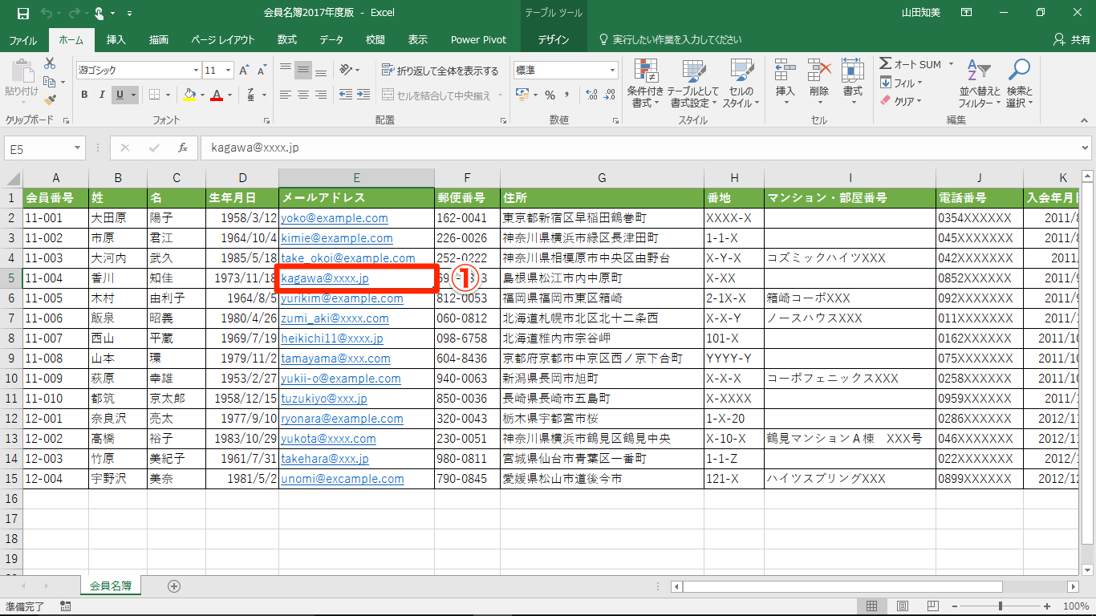This screenshot has height=616, width=1096.
Task: Decrease decimal places
Action: [610, 95]
